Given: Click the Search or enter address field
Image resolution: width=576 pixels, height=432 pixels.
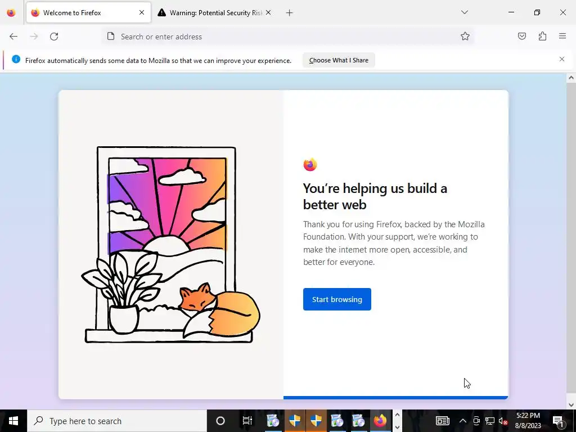Looking at the screenshot, I should [x=288, y=37].
